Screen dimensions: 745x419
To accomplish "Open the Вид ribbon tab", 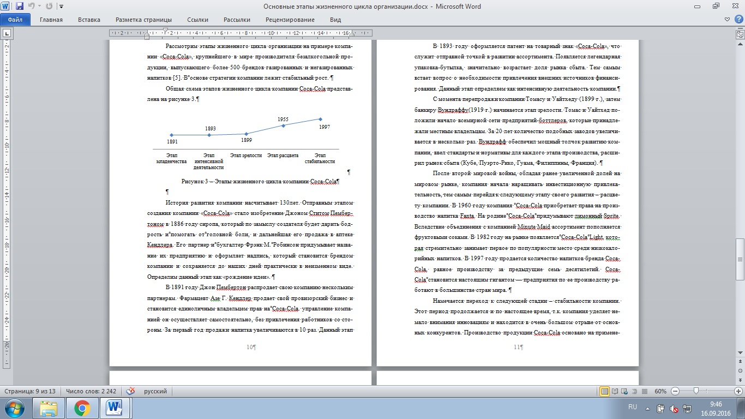I will [x=335, y=20].
